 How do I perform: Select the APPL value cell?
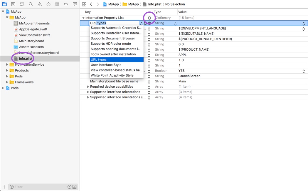(x=183, y=55)
